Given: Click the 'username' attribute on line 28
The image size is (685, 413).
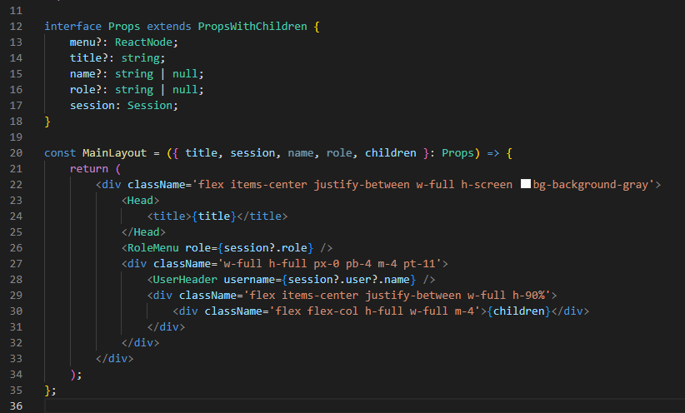Looking at the screenshot, I should (x=249, y=280).
